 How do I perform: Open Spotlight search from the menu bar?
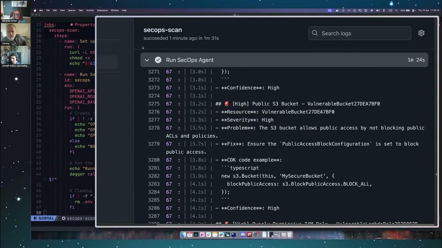tap(397, 10)
